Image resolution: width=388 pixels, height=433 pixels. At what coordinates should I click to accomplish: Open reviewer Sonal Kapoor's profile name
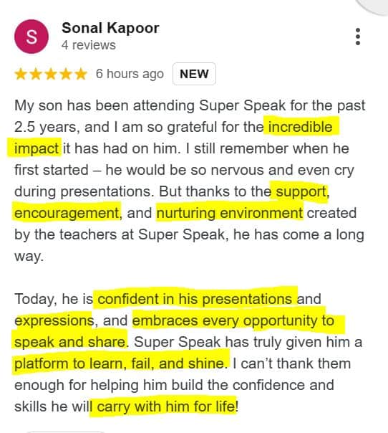coord(110,28)
